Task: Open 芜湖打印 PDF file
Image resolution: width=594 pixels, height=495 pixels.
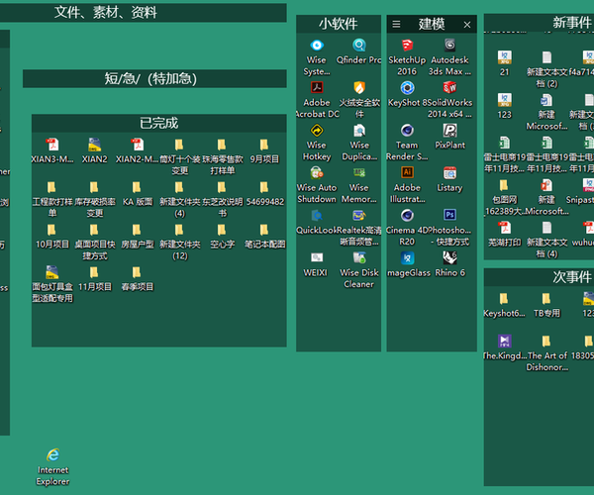Action: (505, 228)
